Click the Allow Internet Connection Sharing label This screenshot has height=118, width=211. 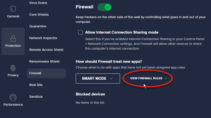(x=122, y=32)
